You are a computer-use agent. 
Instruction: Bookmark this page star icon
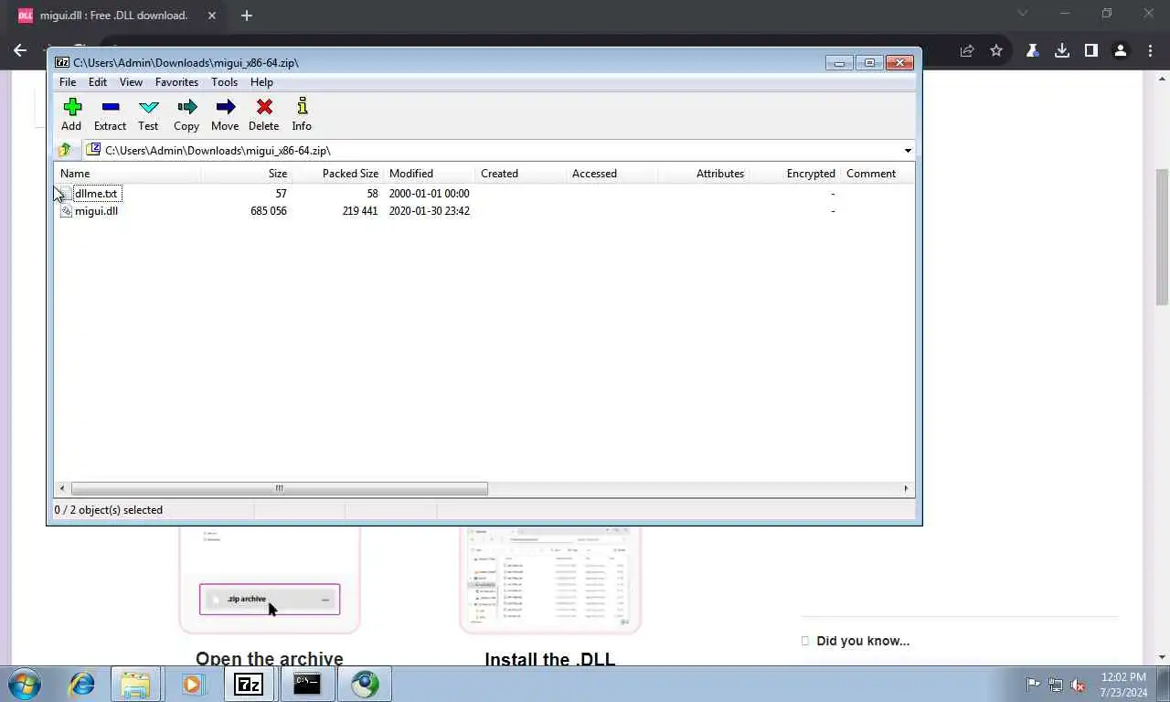click(x=996, y=51)
